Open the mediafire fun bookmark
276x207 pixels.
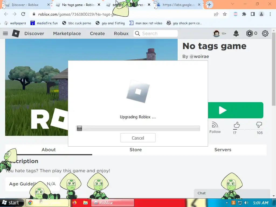pyautogui.click(x=44, y=23)
